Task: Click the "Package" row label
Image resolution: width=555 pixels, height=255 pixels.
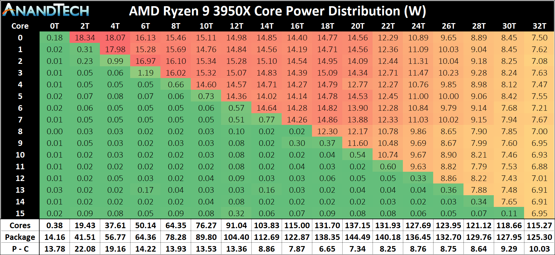Action: point(20,237)
